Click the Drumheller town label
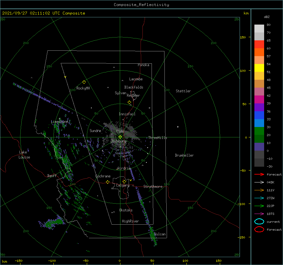This screenshot has width=283, height=265. pyautogui.click(x=184, y=155)
